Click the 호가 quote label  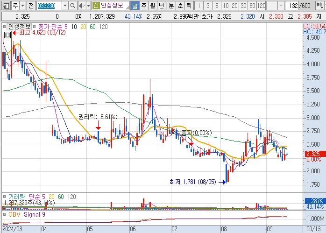(x=207, y=16)
